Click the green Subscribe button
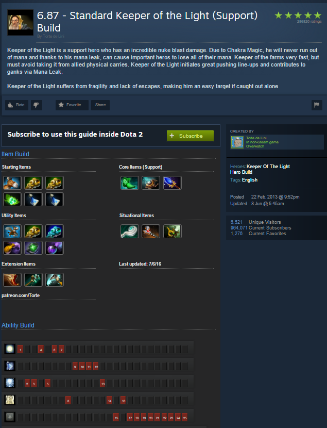327x428 pixels. pyautogui.click(x=190, y=136)
